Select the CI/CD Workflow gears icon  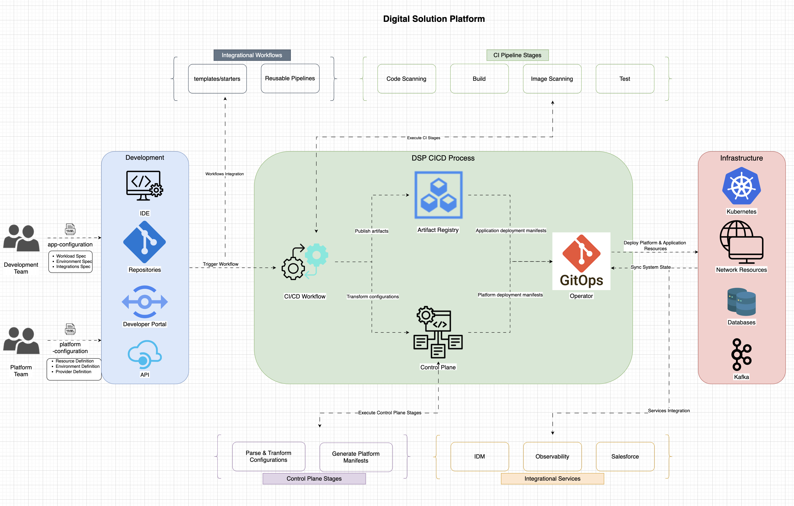coord(305,262)
